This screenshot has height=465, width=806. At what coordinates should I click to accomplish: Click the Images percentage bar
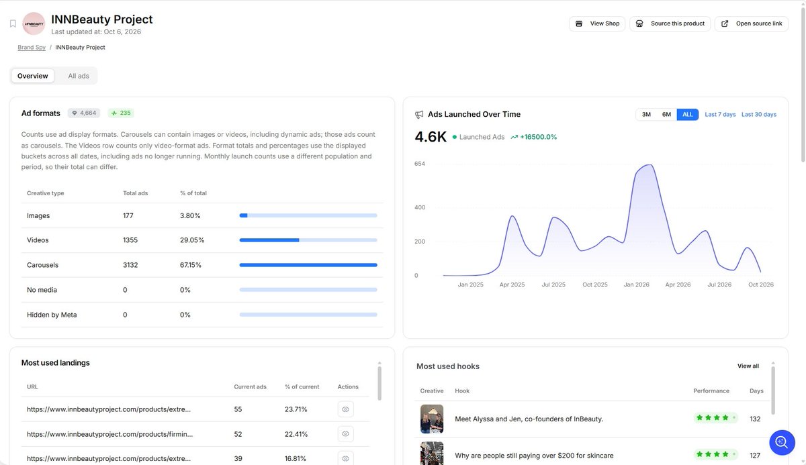(308, 215)
